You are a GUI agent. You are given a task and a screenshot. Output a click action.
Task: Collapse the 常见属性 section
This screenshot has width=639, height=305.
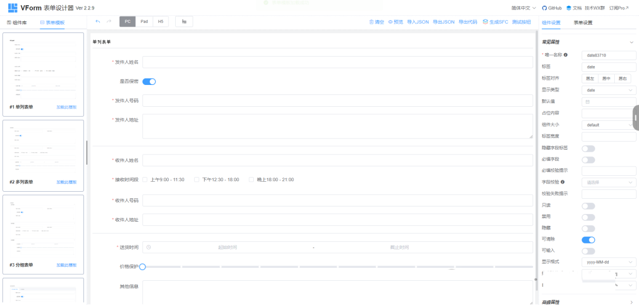click(x=631, y=42)
